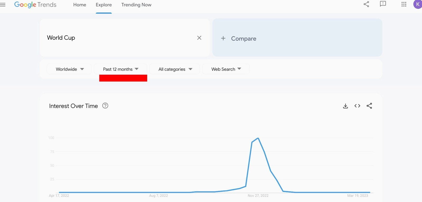Go to the Home tab
This screenshot has height=202, width=422.
80,5
